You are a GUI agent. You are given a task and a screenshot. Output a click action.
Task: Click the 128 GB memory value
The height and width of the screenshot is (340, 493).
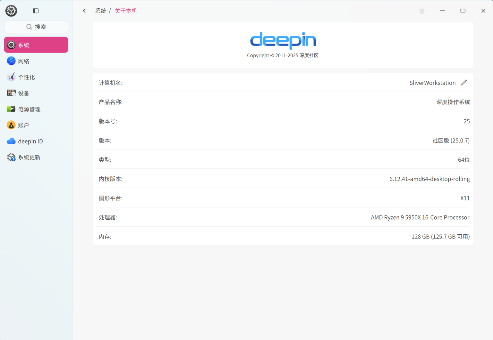click(x=440, y=236)
